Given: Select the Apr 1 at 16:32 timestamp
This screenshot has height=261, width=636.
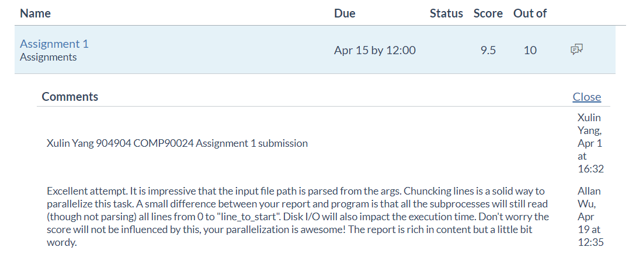Looking at the screenshot, I should click(589, 156).
